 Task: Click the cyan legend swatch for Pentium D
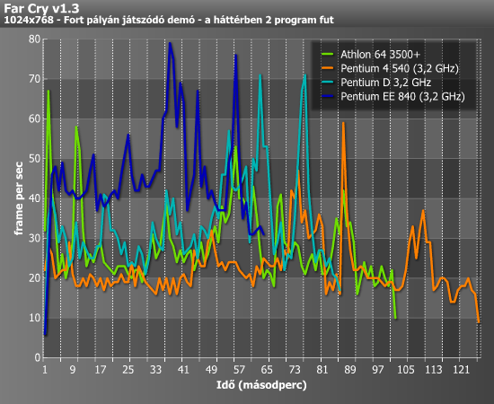click(x=327, y=83)
